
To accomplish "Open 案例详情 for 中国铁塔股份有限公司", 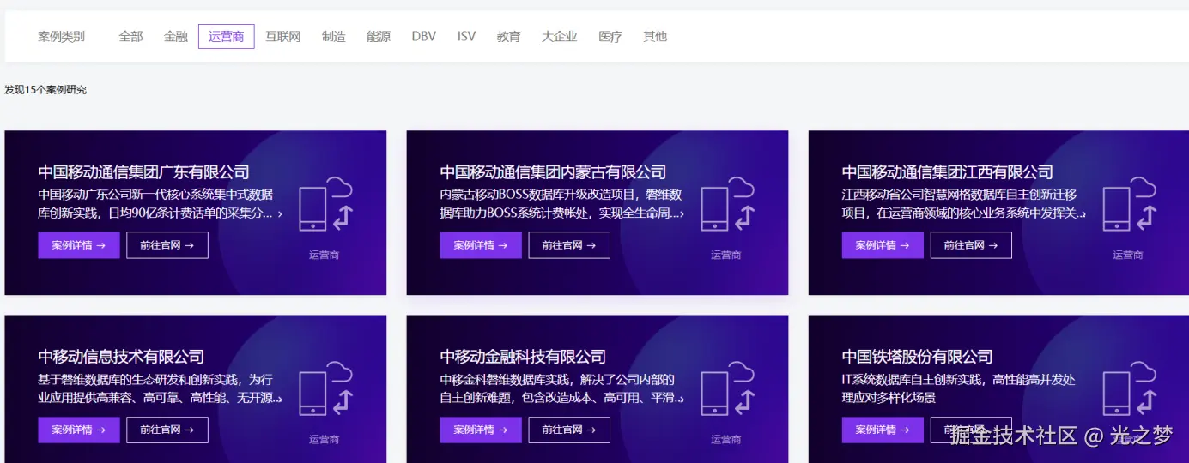I will tap(883, 430).
